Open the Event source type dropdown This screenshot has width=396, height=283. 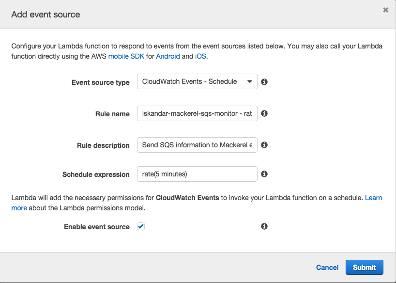pos(197,82)
